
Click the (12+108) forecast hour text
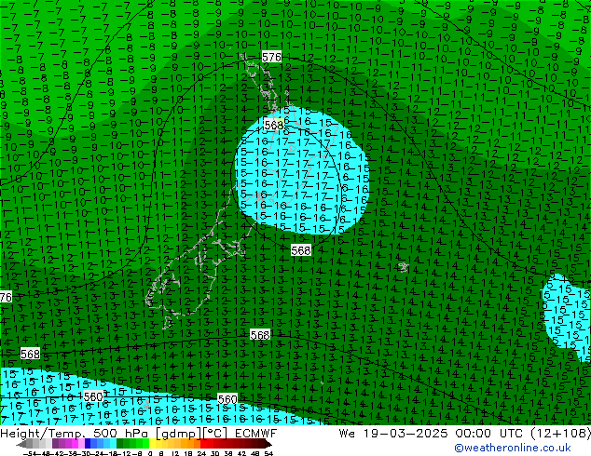pyautogui.click(x=560, y=434)
